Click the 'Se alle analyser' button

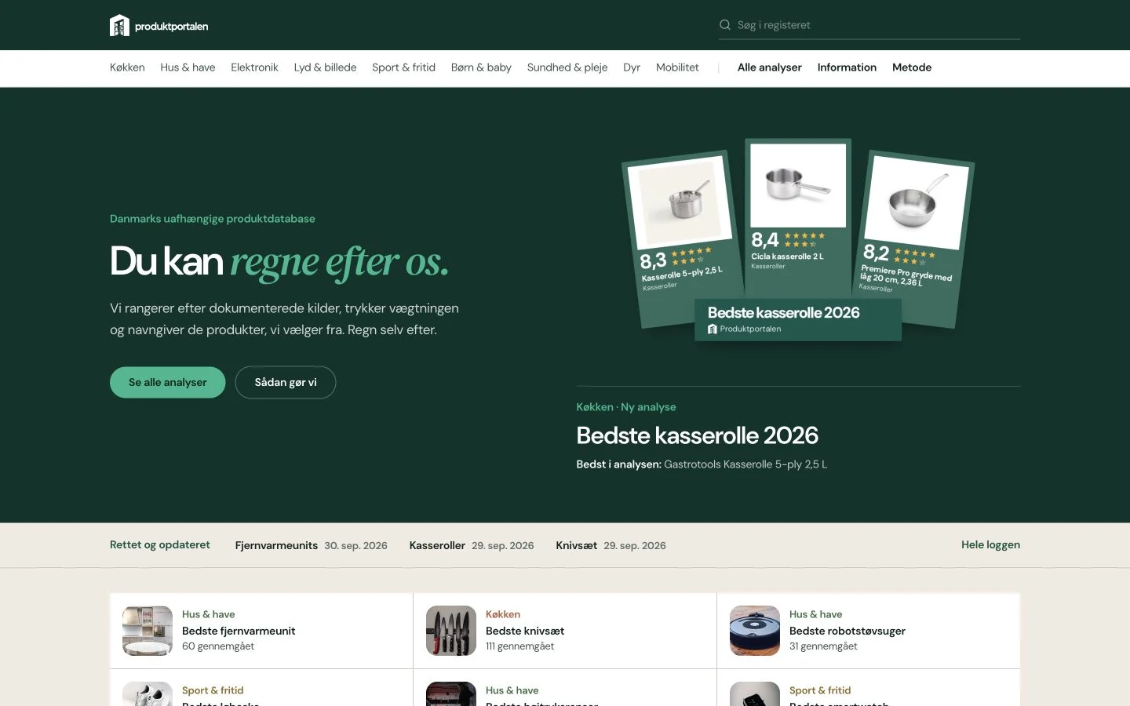[x=168, y=382]
